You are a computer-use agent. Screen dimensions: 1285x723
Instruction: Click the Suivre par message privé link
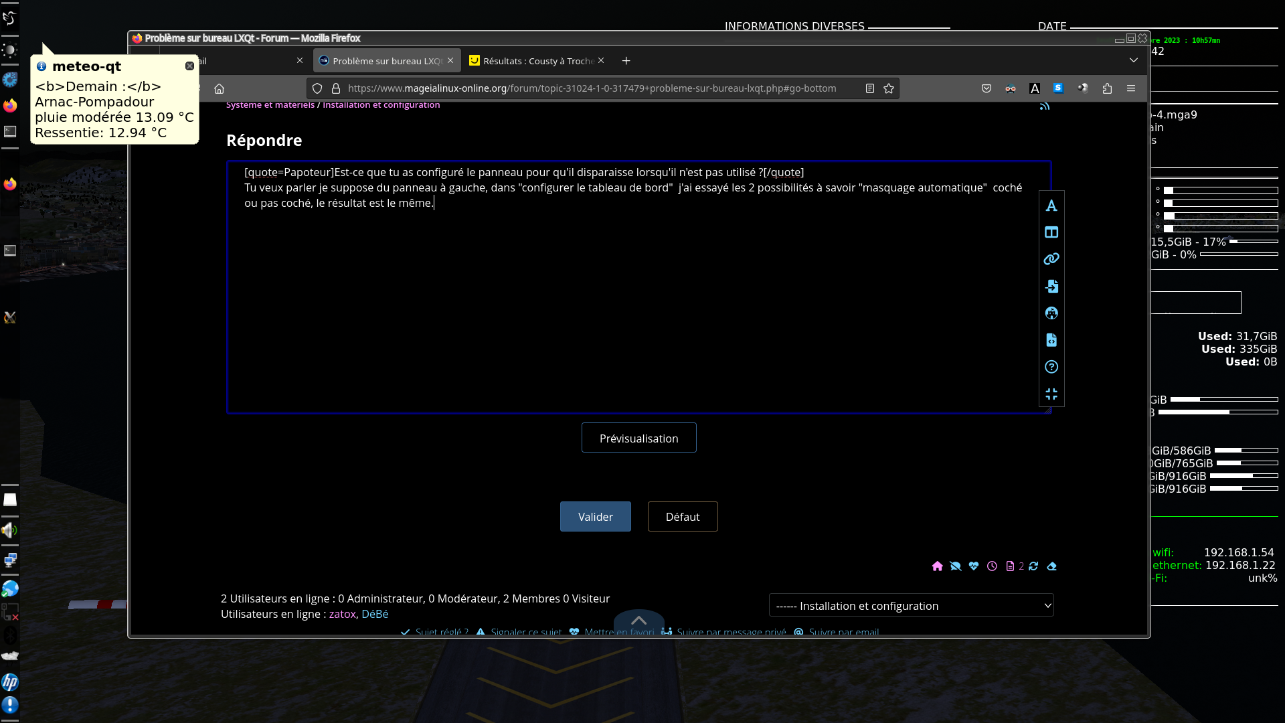coord(732,632)
